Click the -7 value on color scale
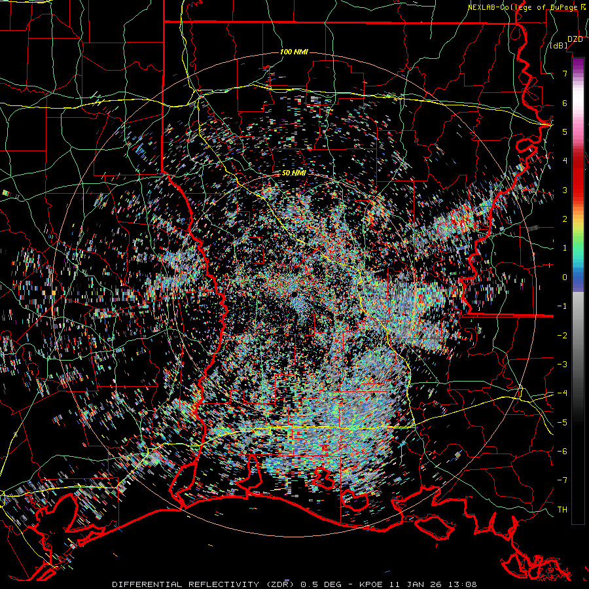This screenshot has width=589, height=589. point(562,480)
